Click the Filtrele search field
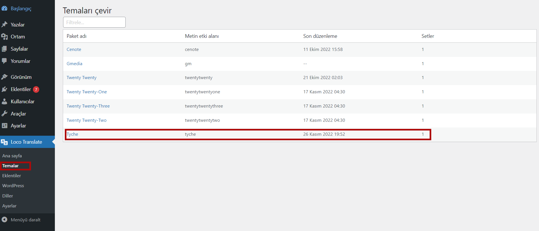Viewport: 539px width, 231px height. [94, 22]
